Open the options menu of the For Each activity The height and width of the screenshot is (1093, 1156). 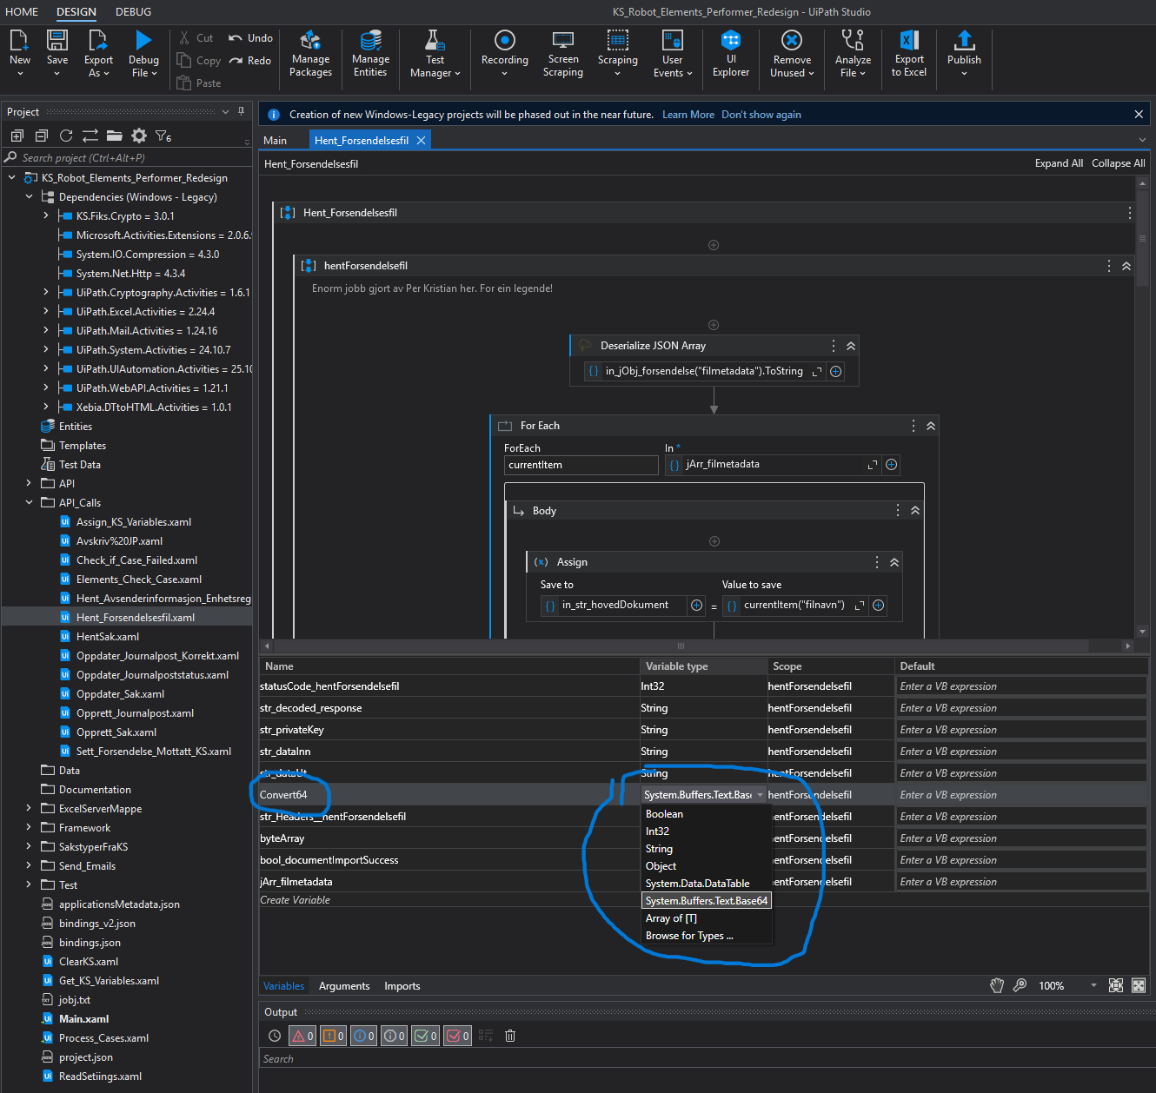913,426
